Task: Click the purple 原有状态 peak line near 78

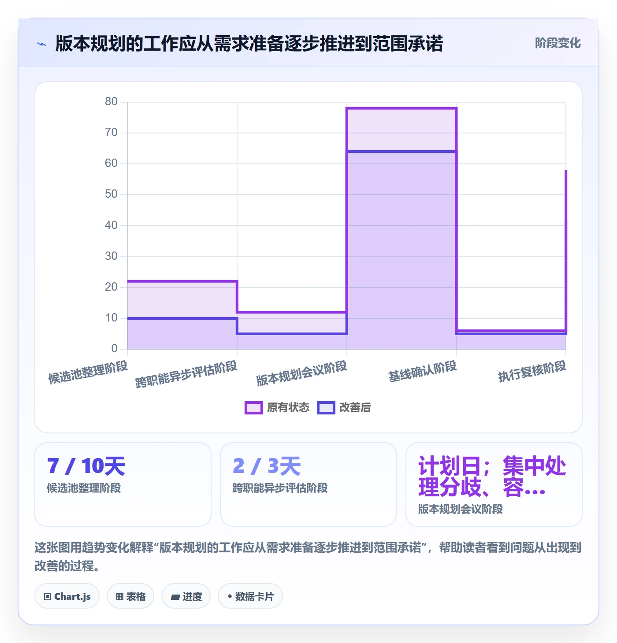Action: click(401, 108)
